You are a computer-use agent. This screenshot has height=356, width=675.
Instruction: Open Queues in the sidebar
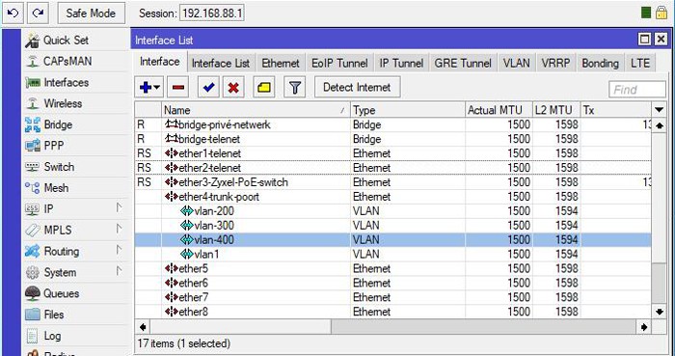pyautogui.click(x=52, y=293)
